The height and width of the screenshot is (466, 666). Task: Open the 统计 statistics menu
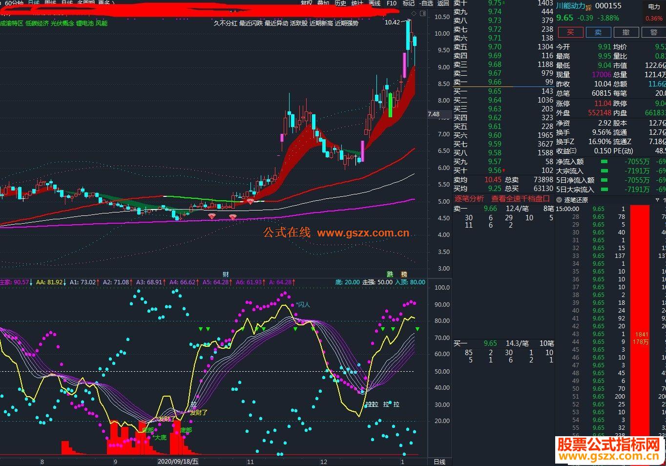[x=357, y=3]
